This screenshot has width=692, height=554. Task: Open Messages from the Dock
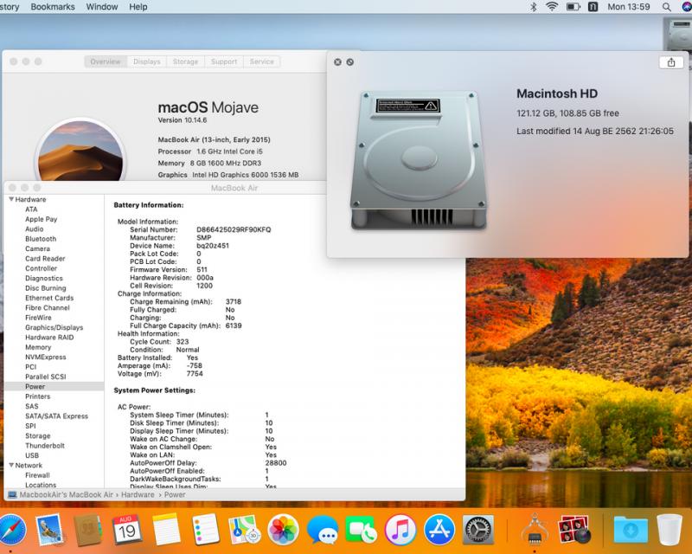(x=322, y=529)
